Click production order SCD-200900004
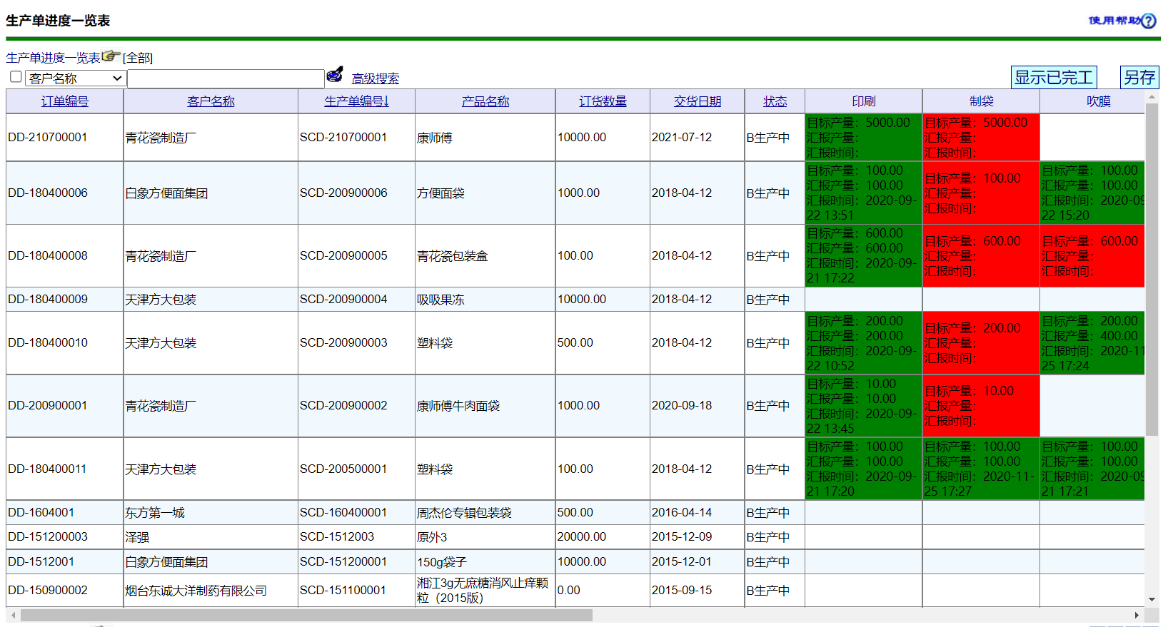This screenshot has width=1163, height=627. coord(343,300)
